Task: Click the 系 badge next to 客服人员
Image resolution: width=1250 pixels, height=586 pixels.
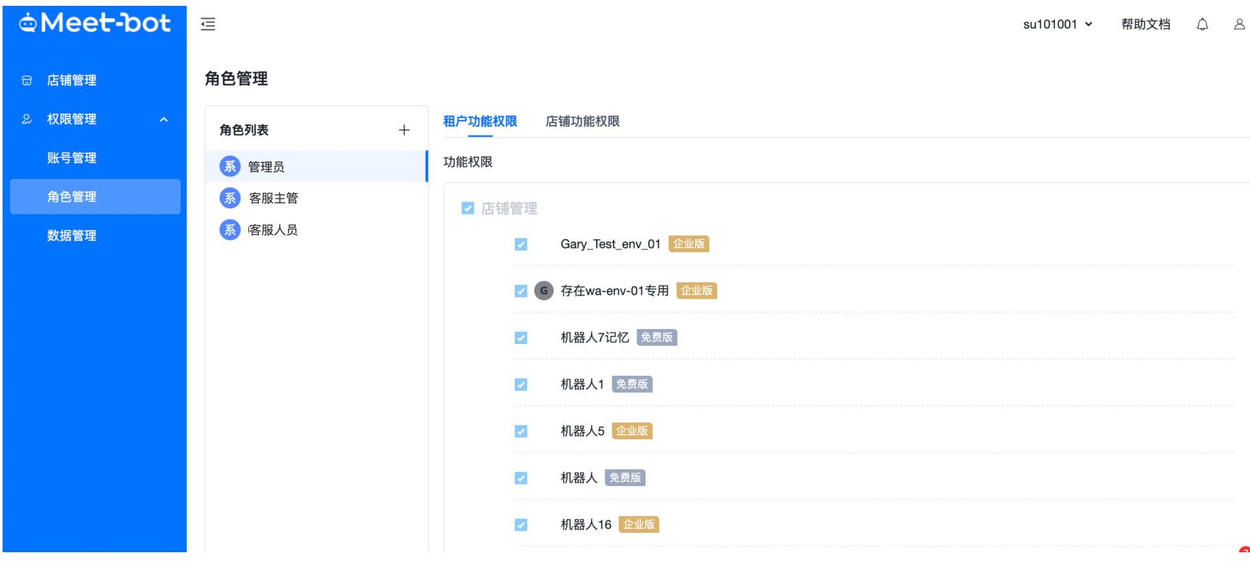Action: click(x=230, y=230)
